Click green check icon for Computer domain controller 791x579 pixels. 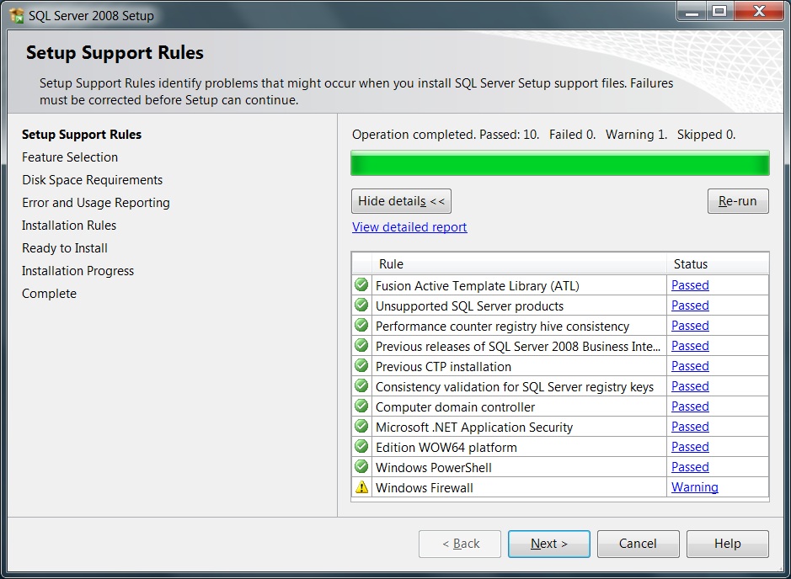point(362,406)
